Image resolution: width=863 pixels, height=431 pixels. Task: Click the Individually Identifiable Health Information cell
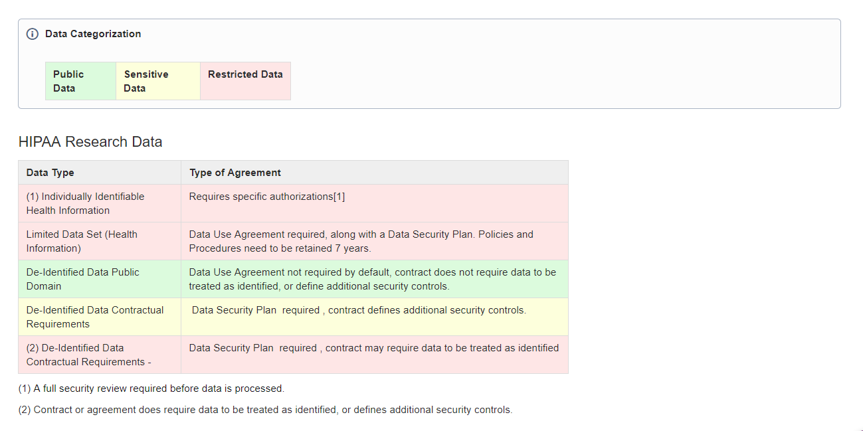[x=100, y=203]
